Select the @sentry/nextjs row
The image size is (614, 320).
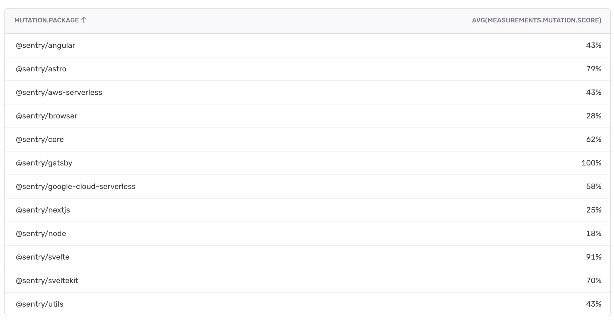[x=43, y=210]
